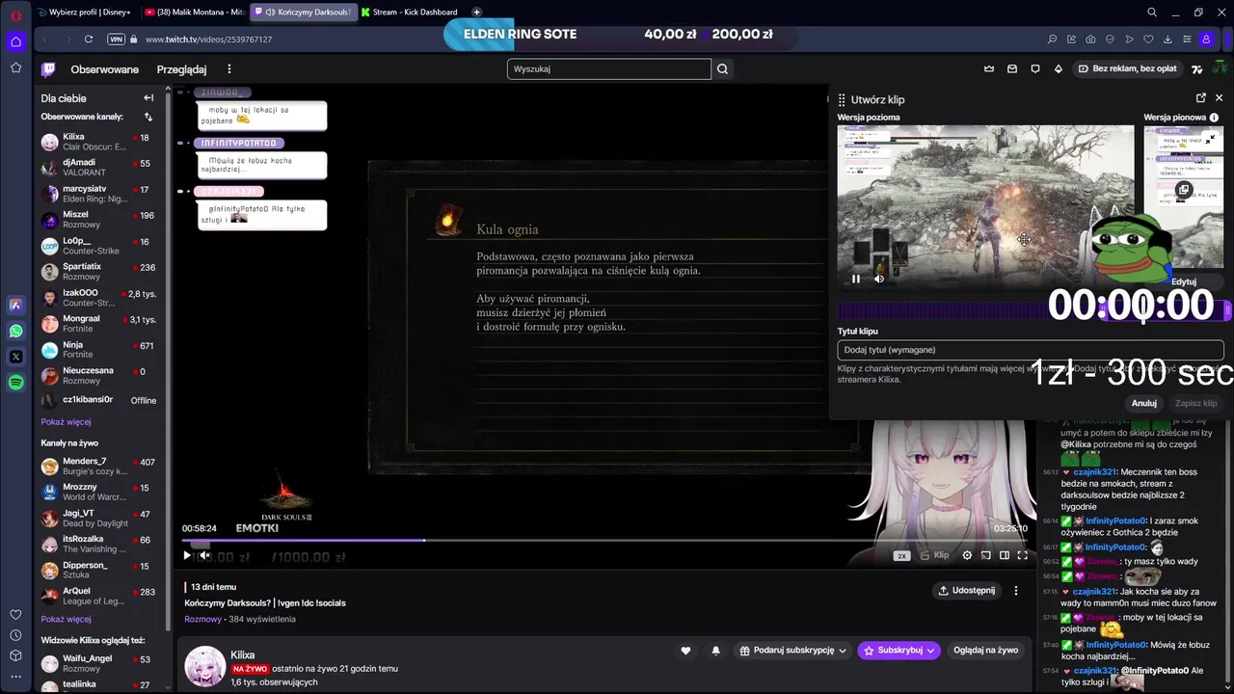Open the Twitch home logo
1234x694 pixels.
coord(48,68)
